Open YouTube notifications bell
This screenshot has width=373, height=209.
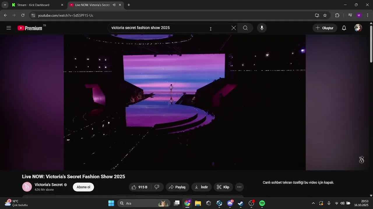click(344, 28)
